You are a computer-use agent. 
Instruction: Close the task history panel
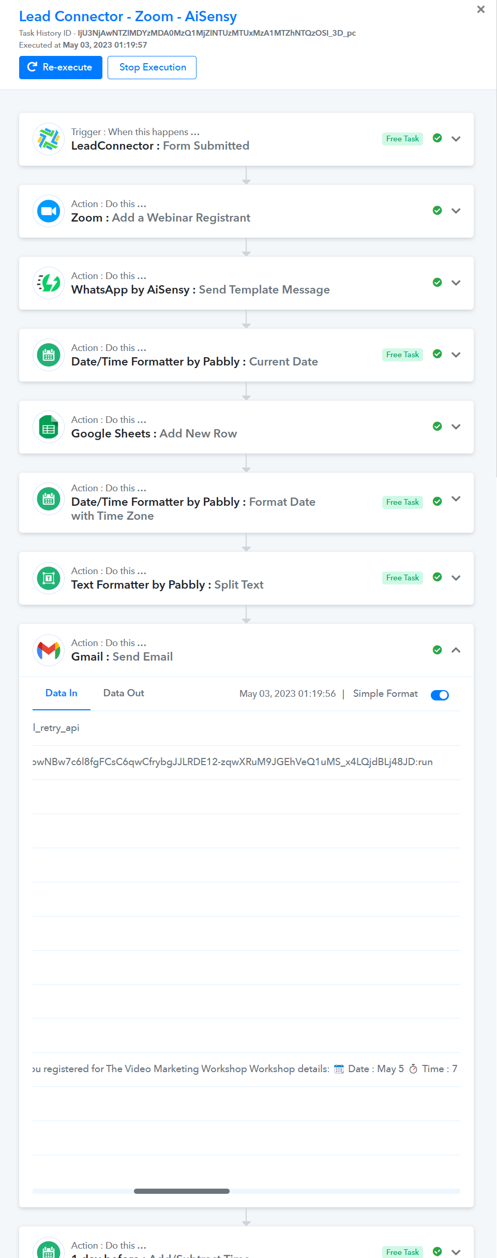pyautogui.click(x=481, y=9)
